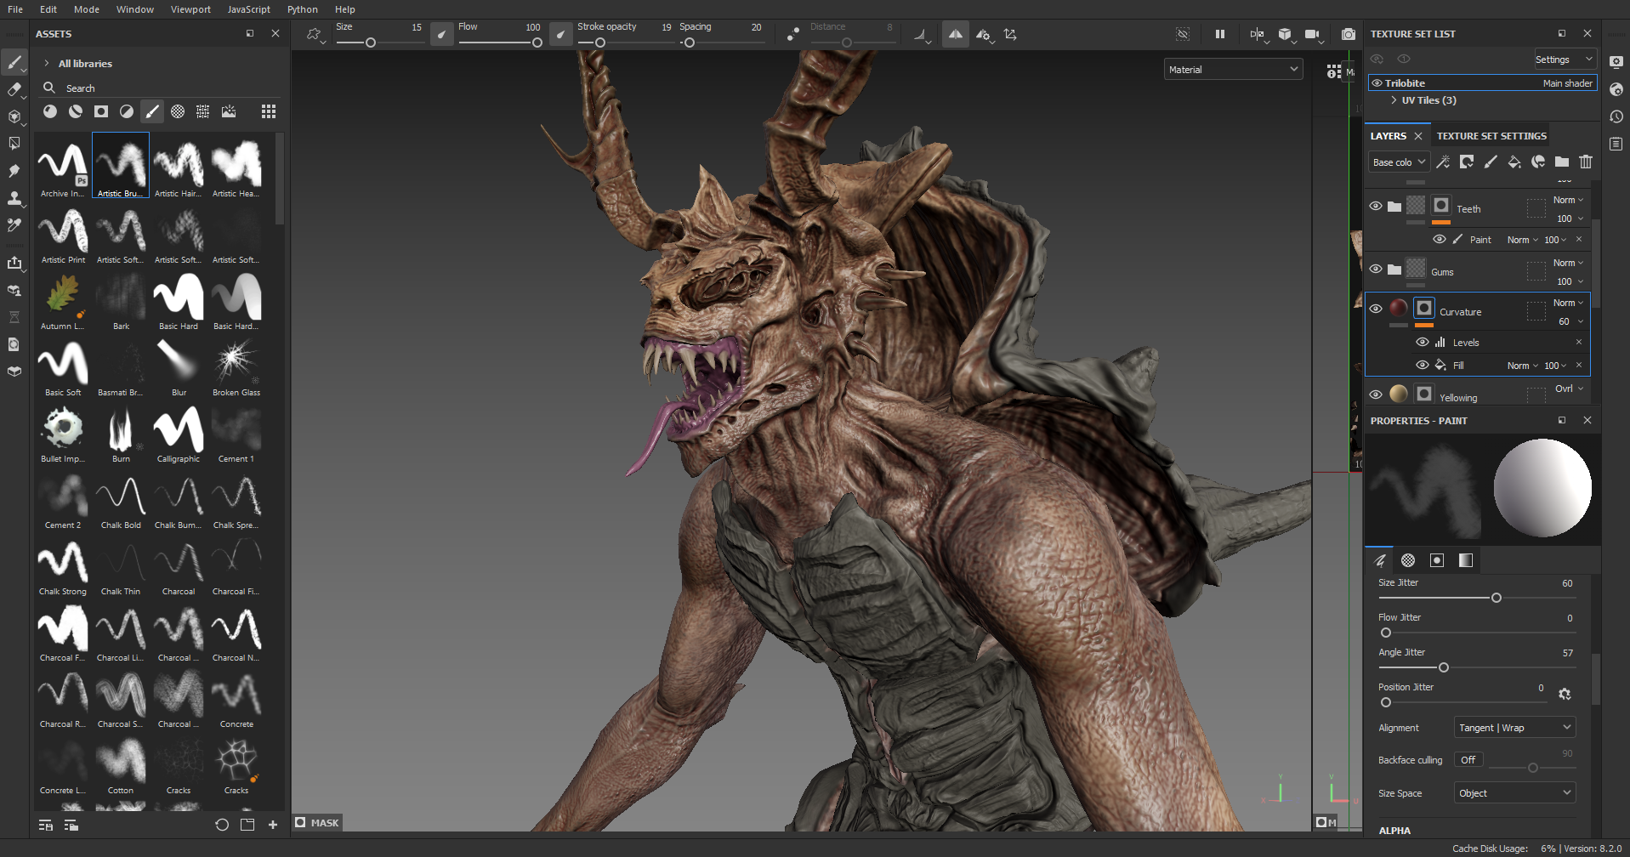Hide the Levels effect on Curvature

coord(1422,343)
